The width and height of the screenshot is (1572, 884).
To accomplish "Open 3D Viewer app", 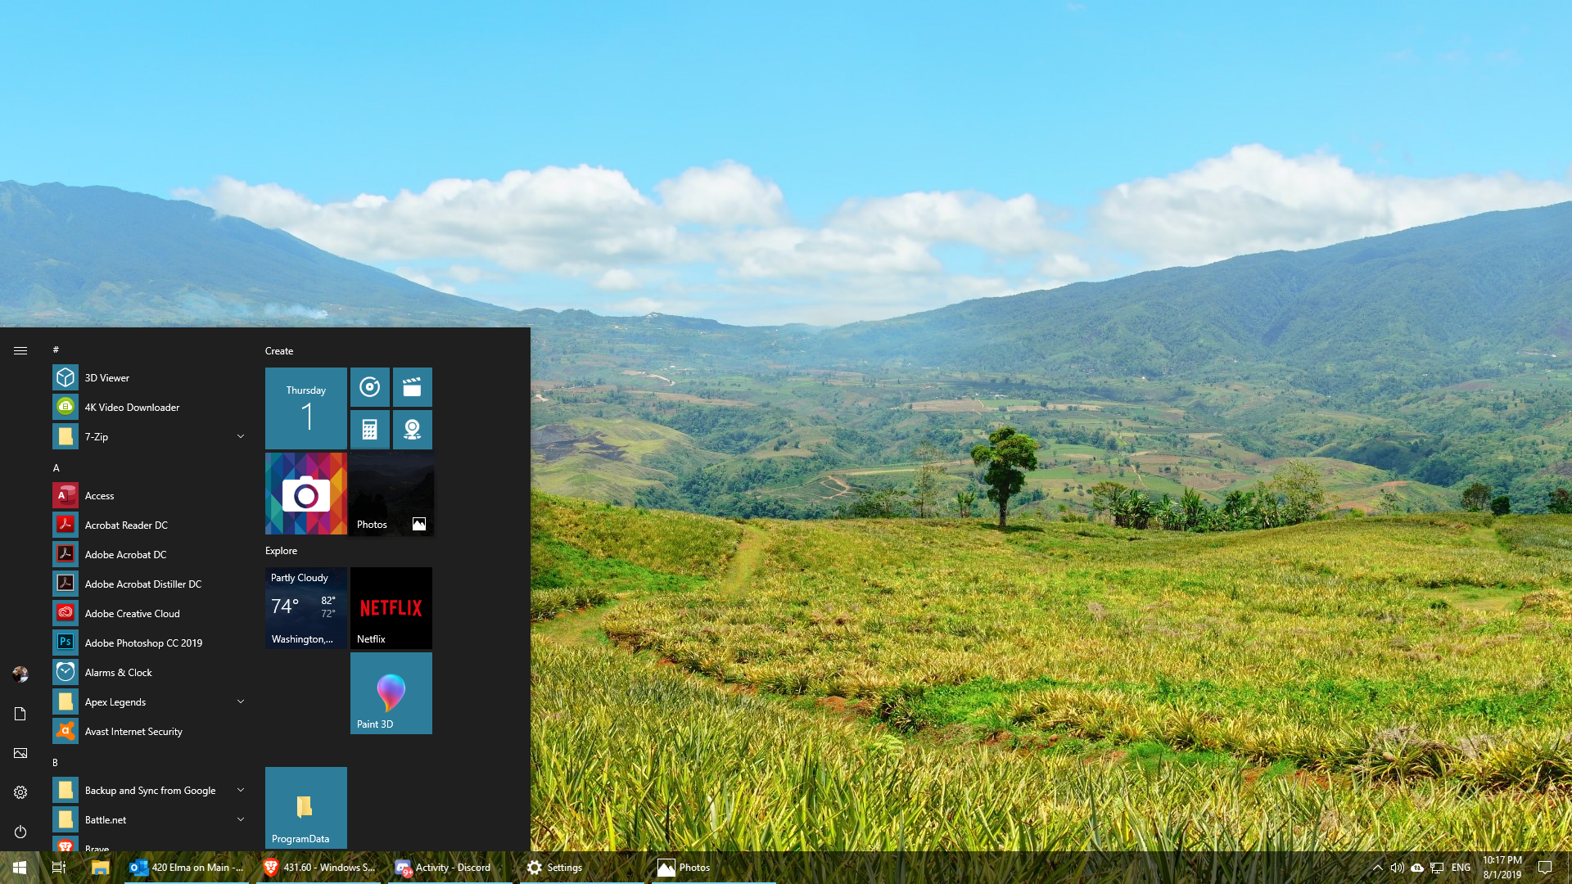I will click(107, 377).
